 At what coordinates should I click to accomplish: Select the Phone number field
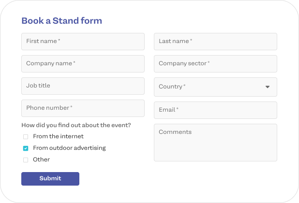click(83, 108)
